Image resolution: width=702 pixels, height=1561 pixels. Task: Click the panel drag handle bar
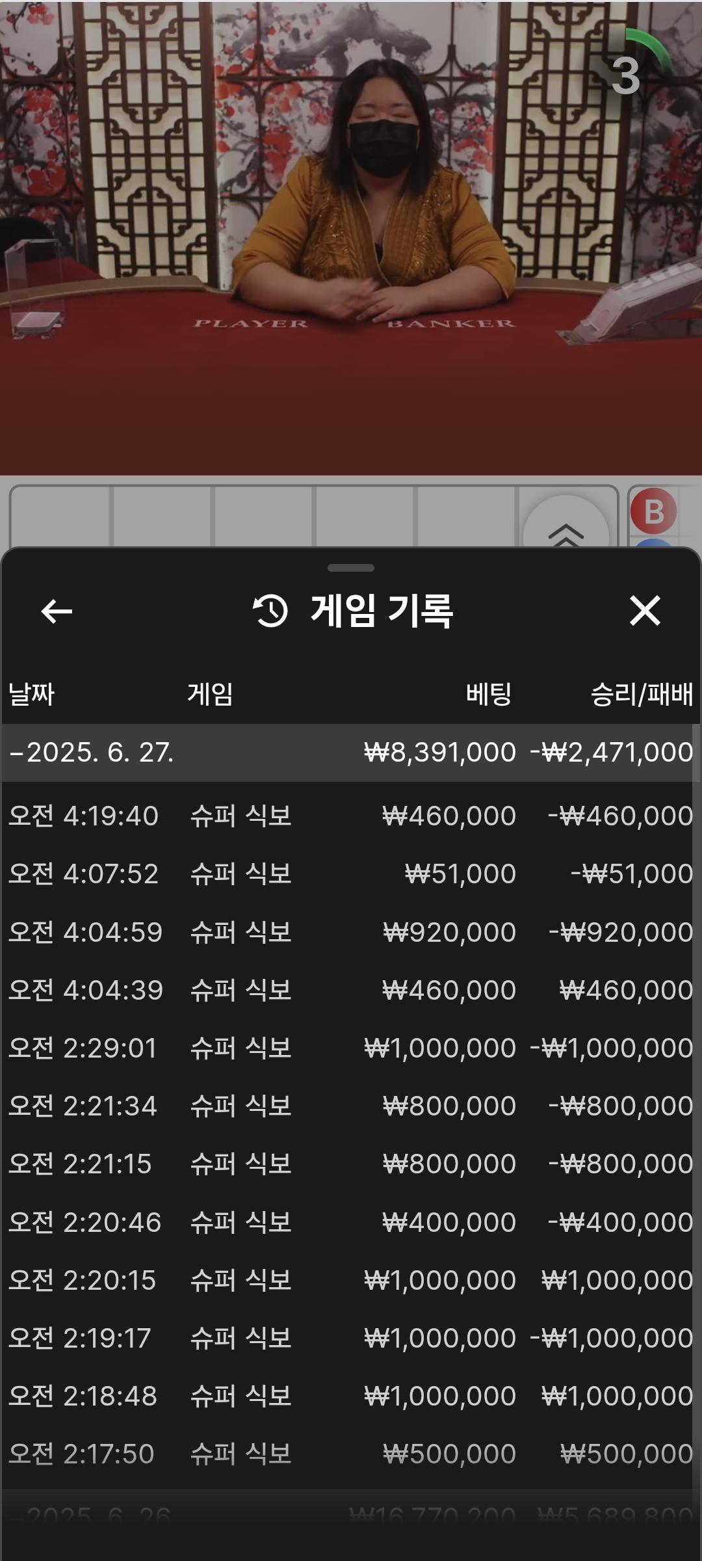pos(351,568)
